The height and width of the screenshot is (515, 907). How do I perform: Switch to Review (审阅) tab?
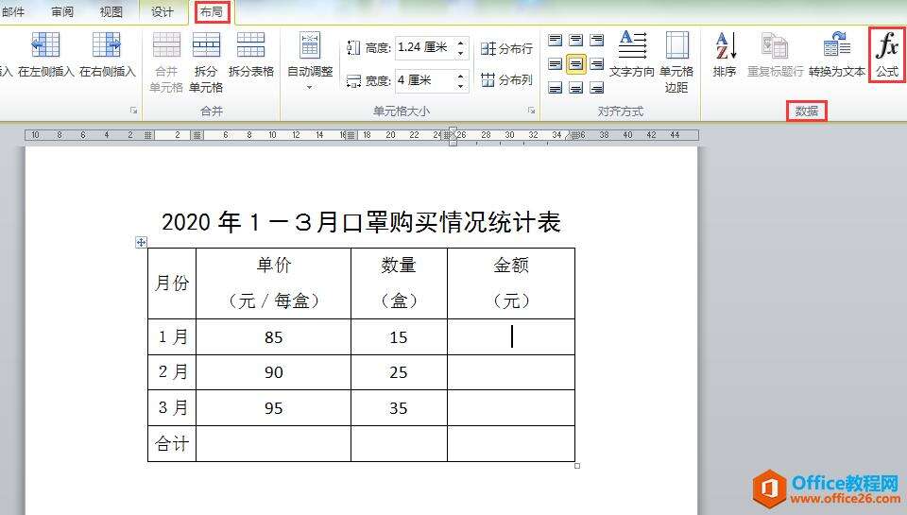62,11
